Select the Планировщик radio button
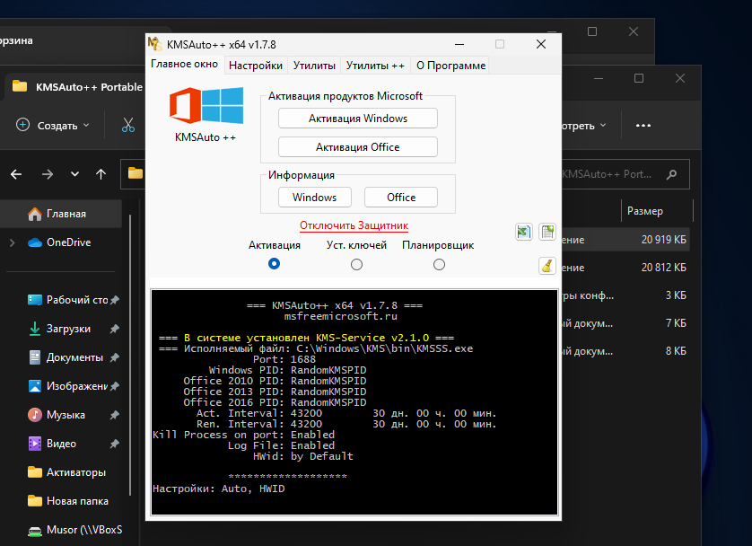The width and height of the screenshot is (752, 546). pos(439,264)
